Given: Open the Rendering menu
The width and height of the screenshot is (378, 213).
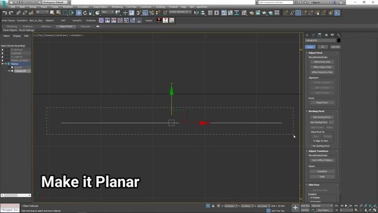Looking at the screenshot, I should pyautogui.click(x=117, y=7).
